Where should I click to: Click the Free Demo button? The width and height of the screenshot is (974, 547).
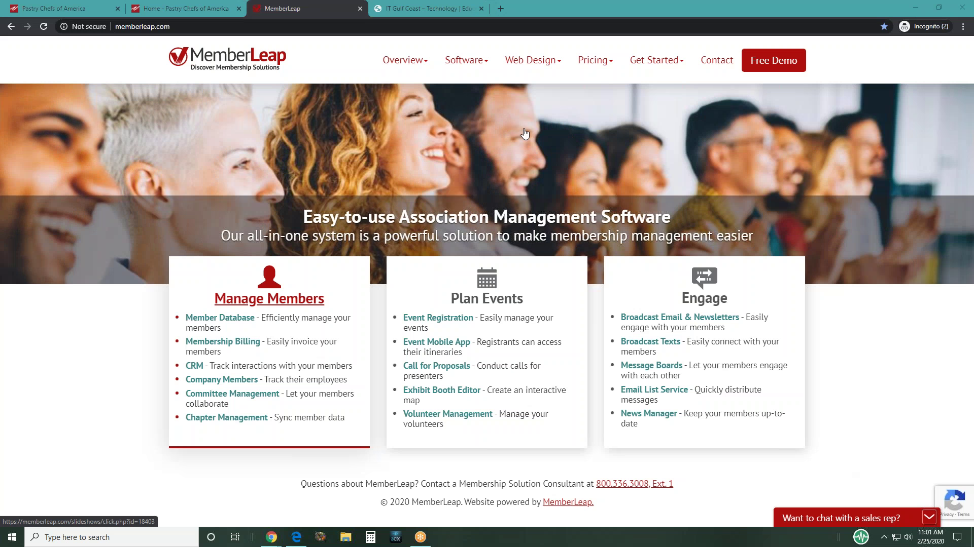pos(774,60)
